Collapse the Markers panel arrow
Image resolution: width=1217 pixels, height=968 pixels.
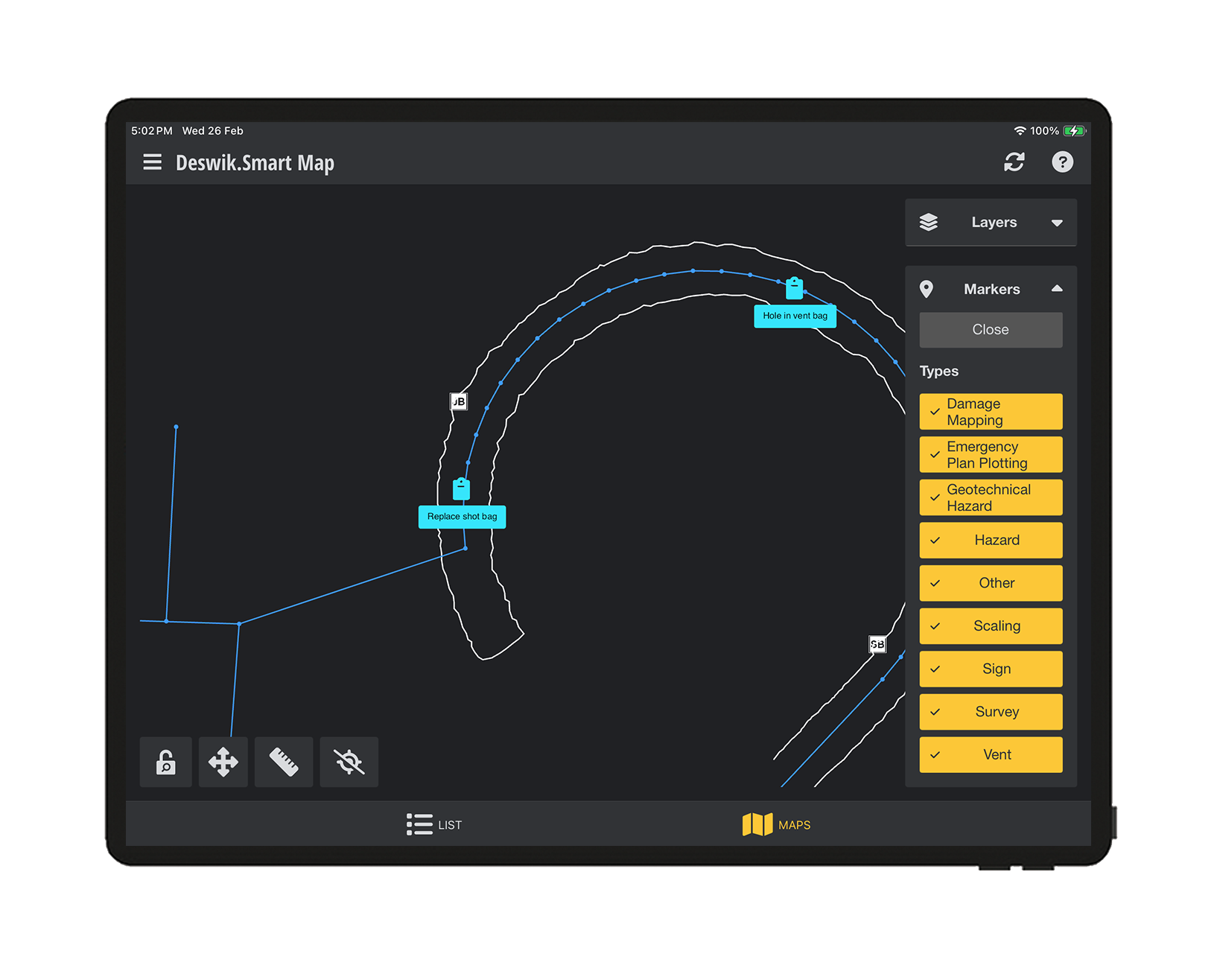(1056, 289)
